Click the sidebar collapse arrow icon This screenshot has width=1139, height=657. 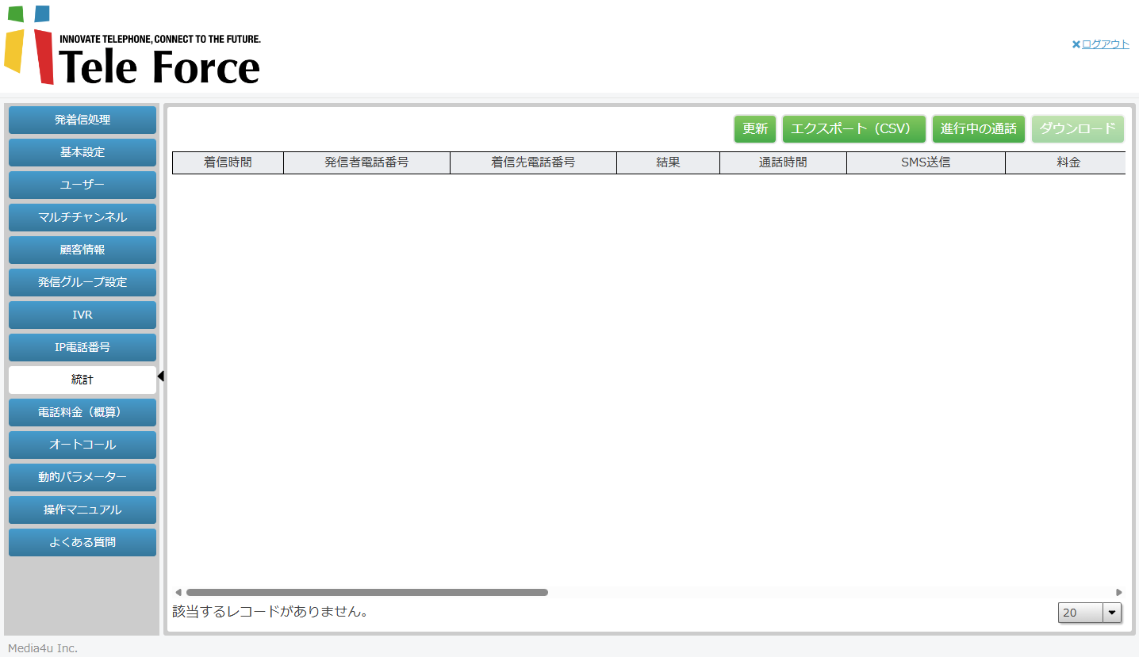pos(160,376)
